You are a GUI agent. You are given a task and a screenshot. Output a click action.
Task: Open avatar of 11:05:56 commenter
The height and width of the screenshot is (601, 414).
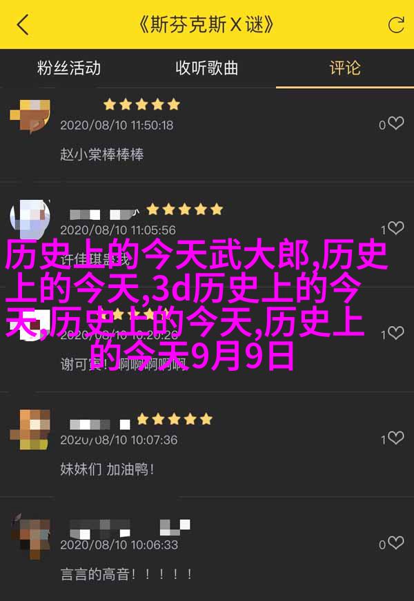point(30,220)
